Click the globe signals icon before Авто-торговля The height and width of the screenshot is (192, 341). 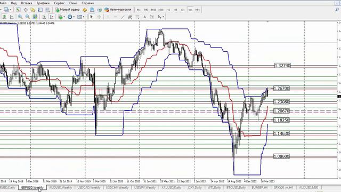[x=100, y=10]
